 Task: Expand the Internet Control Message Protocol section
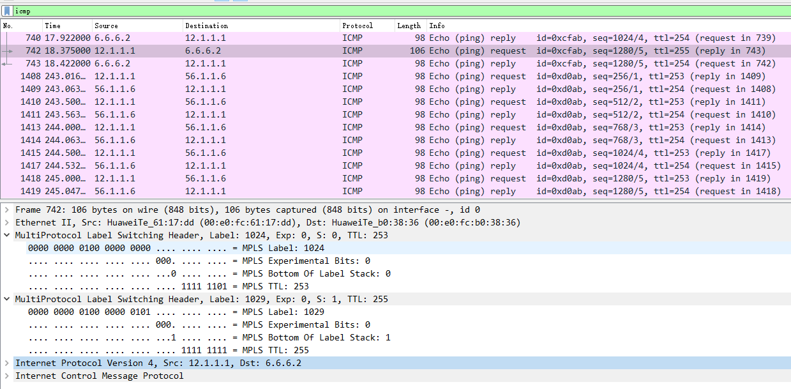(6, 376)
